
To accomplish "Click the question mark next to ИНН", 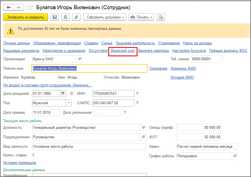I will (x=137, y=93).
